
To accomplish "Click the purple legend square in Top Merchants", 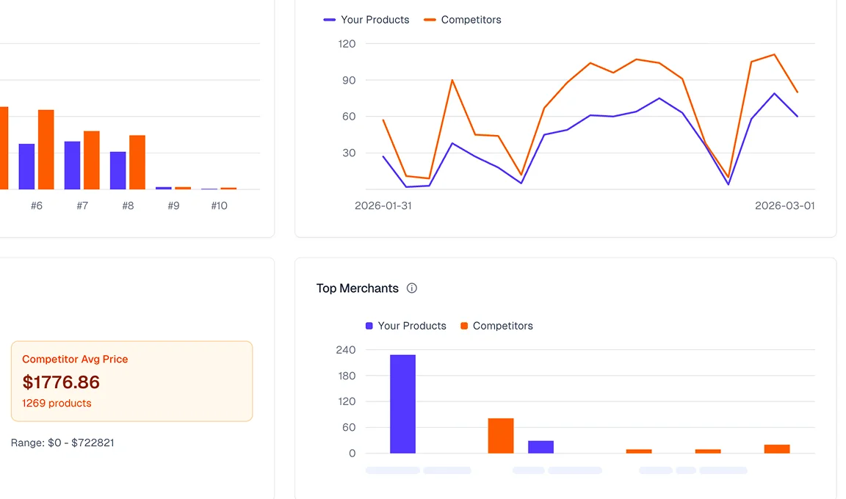I will (368, 326).
